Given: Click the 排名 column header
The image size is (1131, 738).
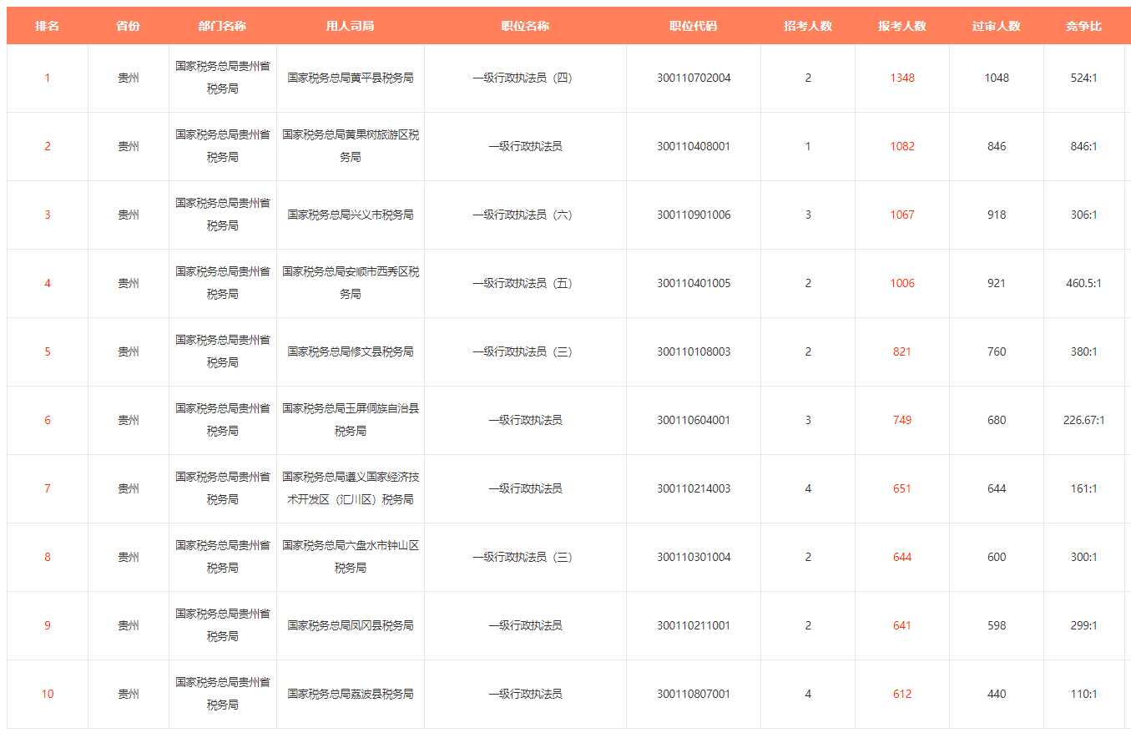Looking at the screenshot, I should (47, 26).
